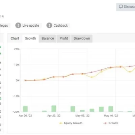The width and height of the screenshot is (135, 135).
Task: Click the -20% y-axis label
Action: tap(16, 112)
